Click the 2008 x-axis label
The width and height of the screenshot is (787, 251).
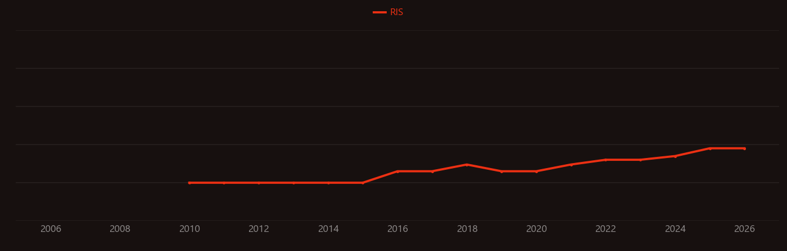[120, 229]
